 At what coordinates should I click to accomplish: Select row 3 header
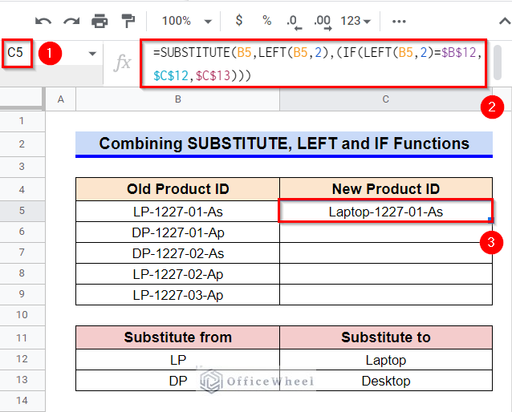[22, 167]
